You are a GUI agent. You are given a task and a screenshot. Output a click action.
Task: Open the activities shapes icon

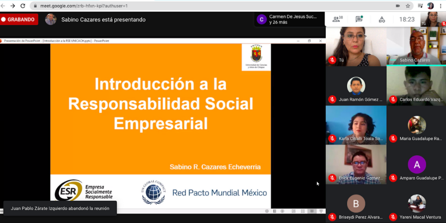click(x=382, y=19)
